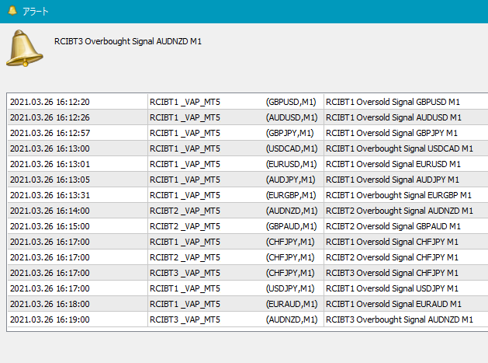Select RCIBT2 _VAP_MT5 source in the 16:15:00 row
The image size is (488, 363).
(185, 226)
